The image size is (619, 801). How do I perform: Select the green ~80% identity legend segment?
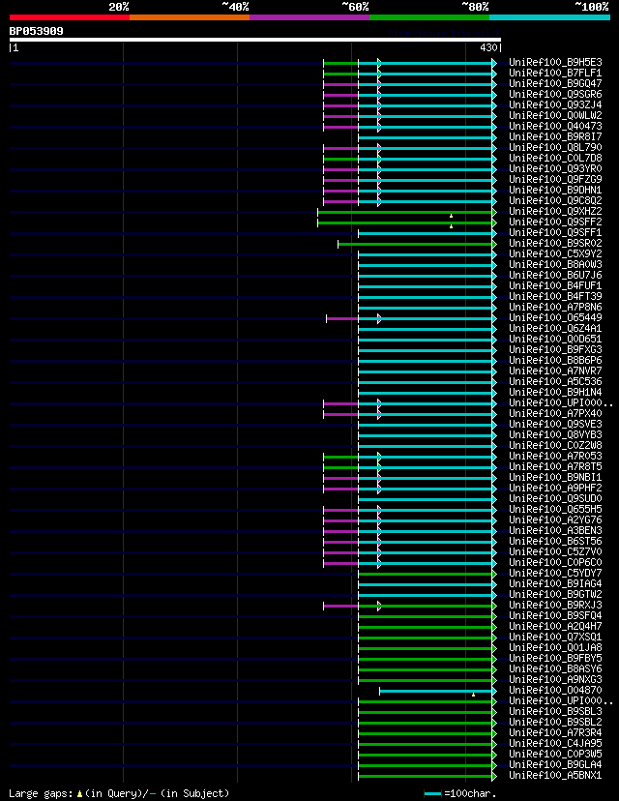(x=429, y=17)
